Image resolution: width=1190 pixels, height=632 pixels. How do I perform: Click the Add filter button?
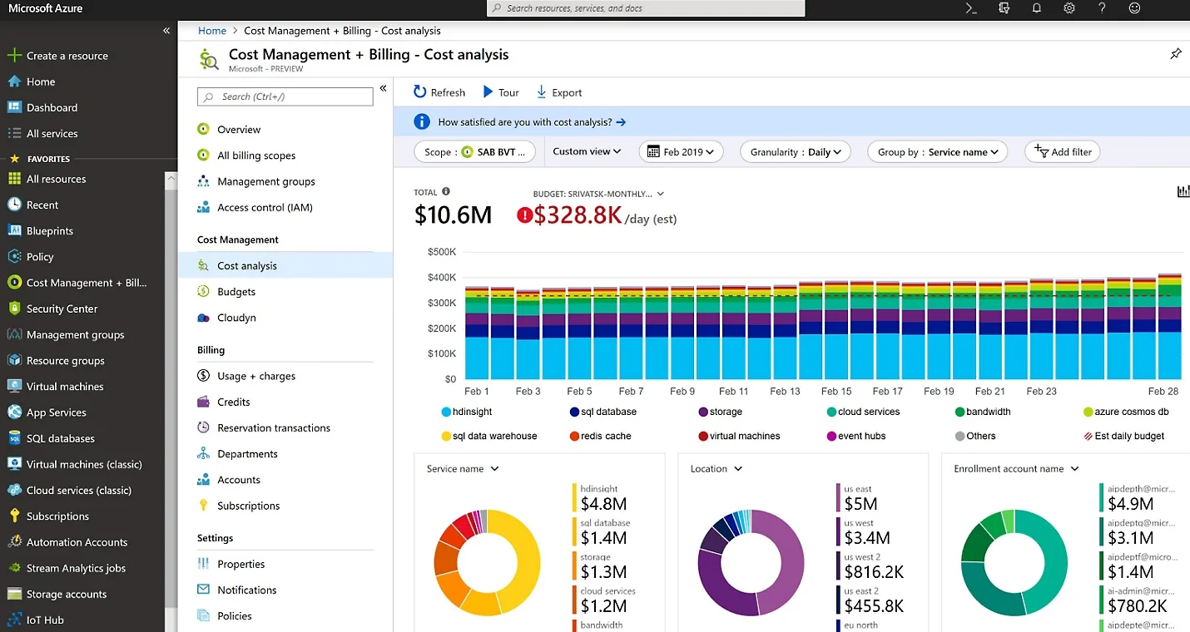tap(1063, 152)
